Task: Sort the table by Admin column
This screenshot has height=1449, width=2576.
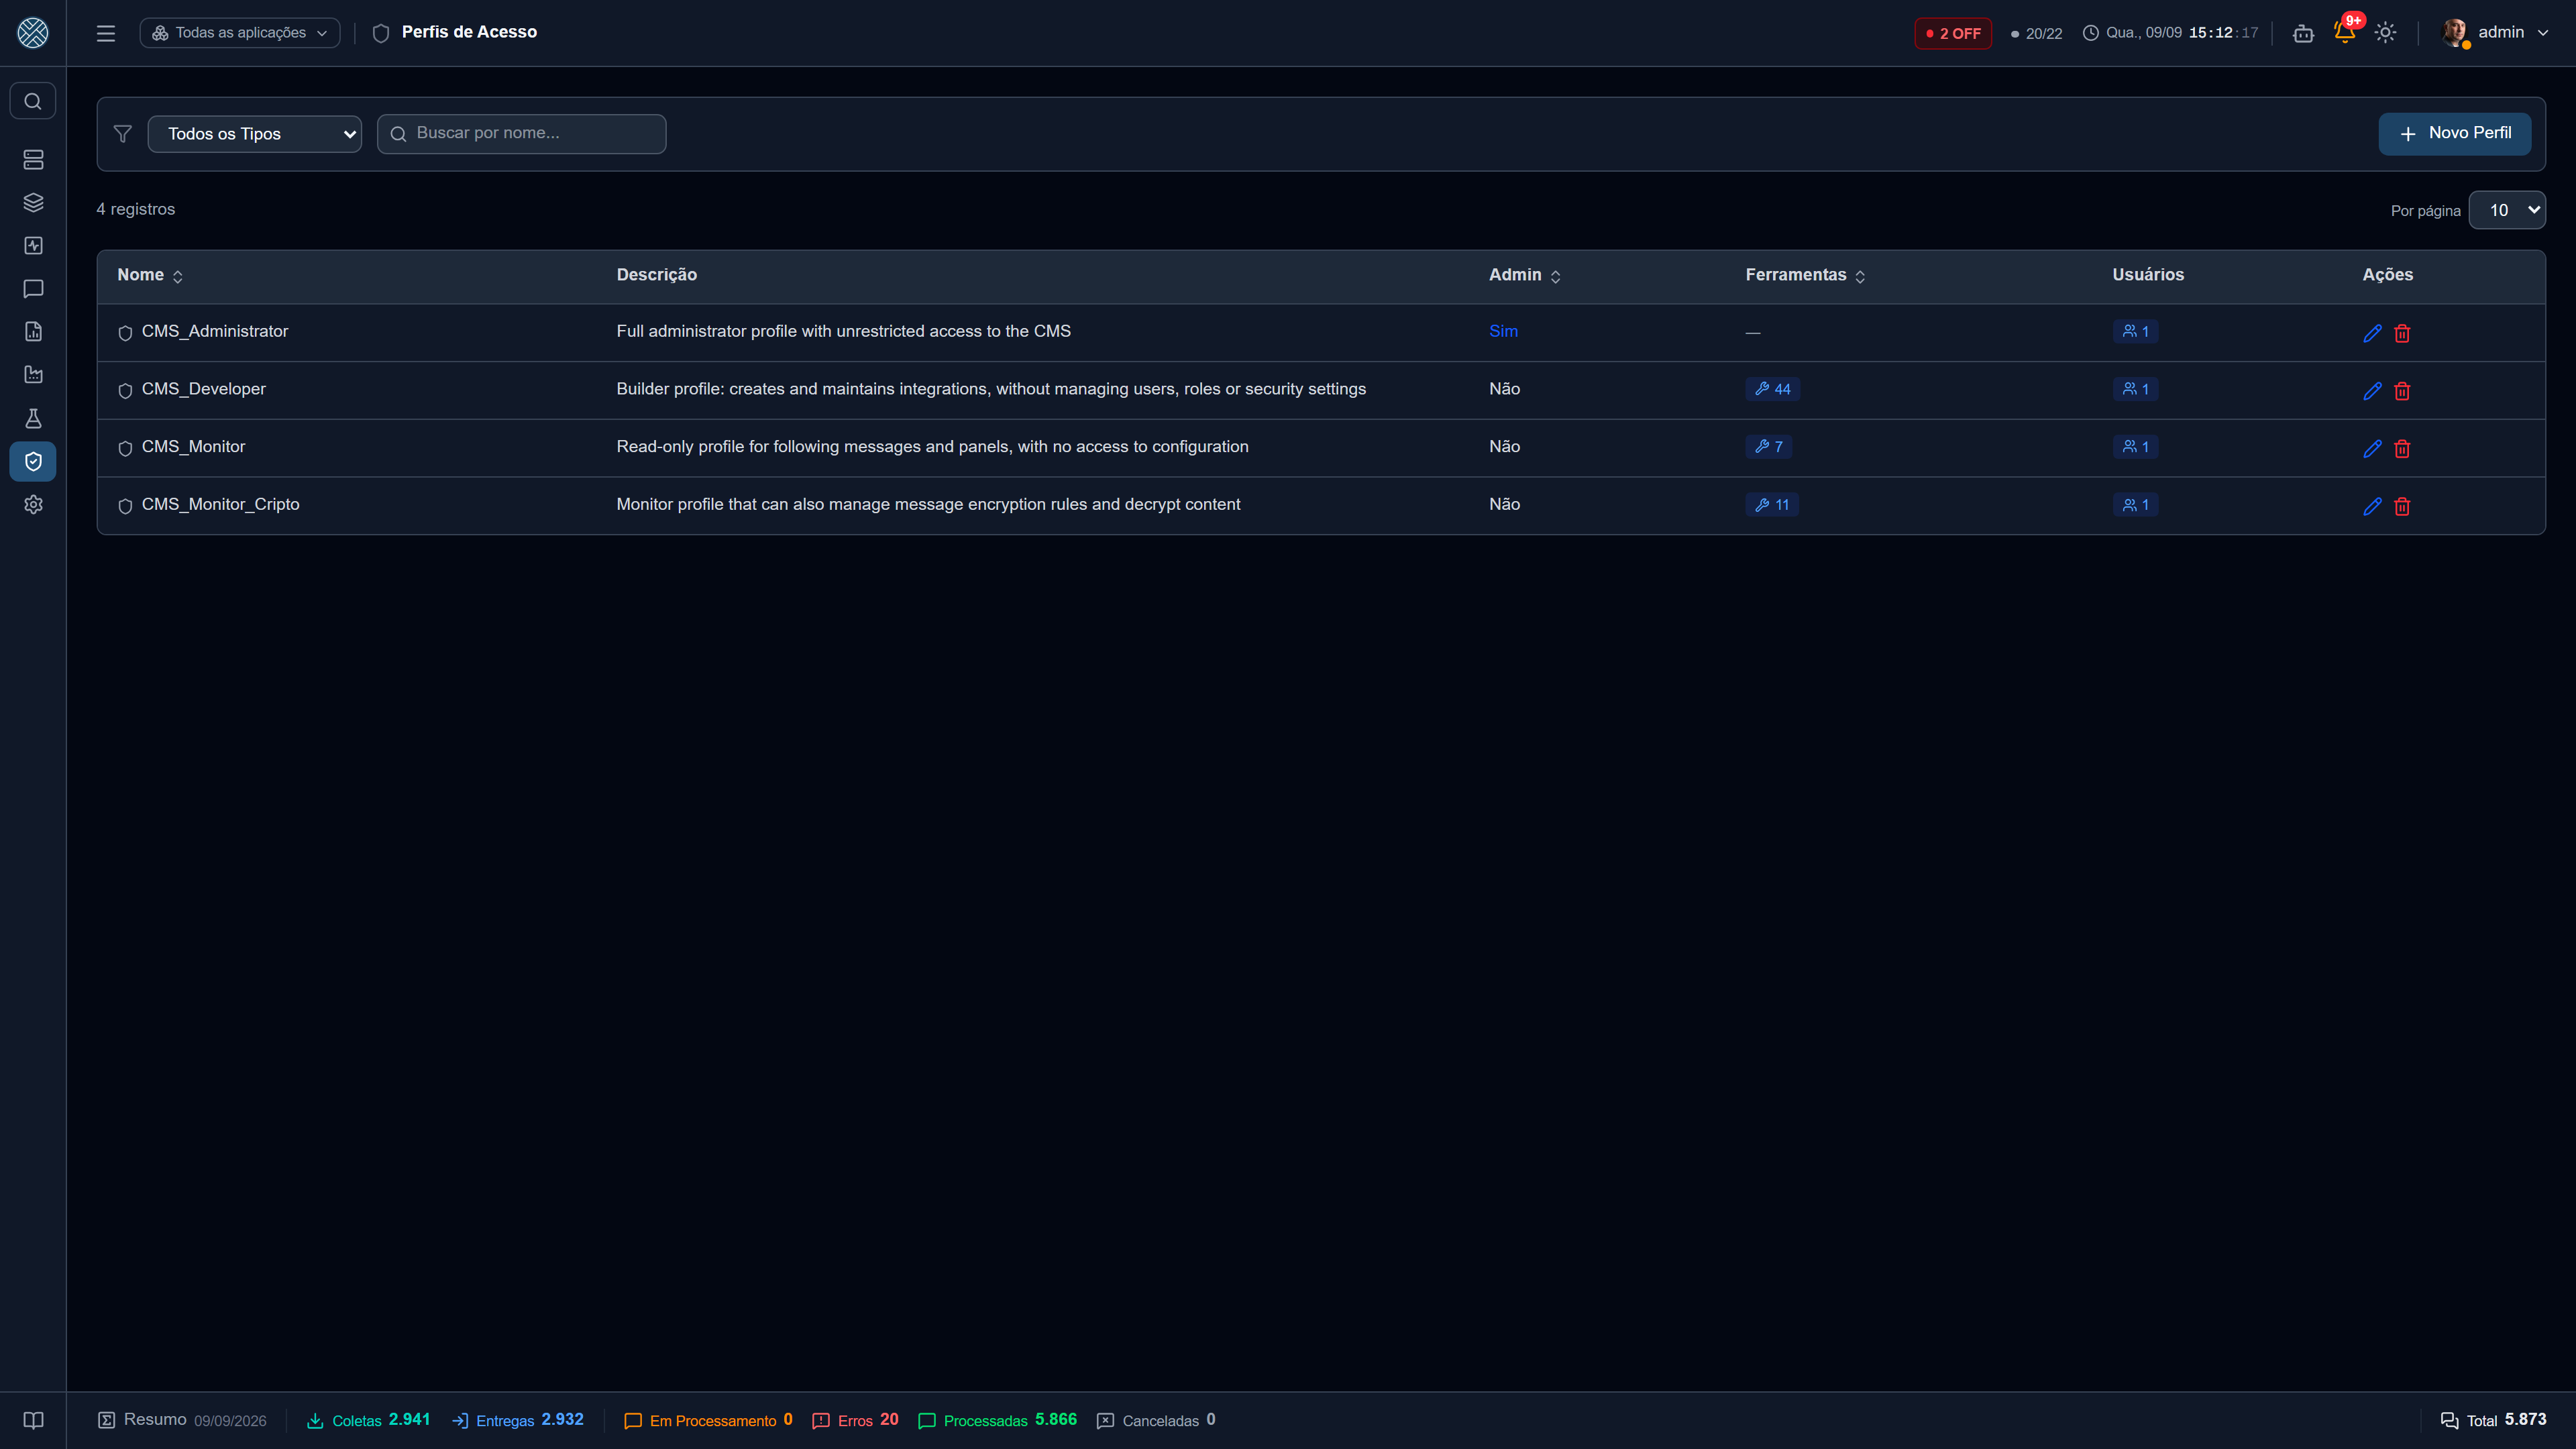Action: click(x=1524, y=275)
